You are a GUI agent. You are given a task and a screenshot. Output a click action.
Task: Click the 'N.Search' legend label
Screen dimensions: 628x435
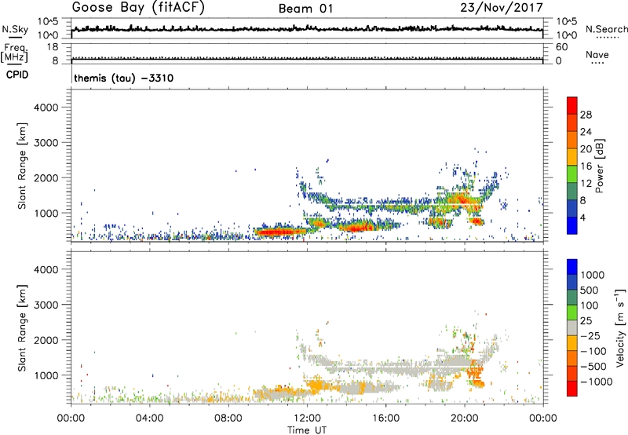click(606, 29)
